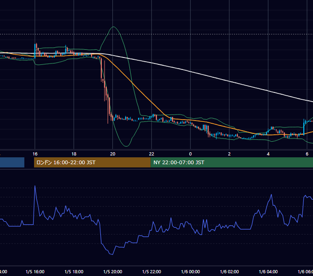Click the 1/5 22:00 date label
The image size is (313, 276).
point(151,272)
